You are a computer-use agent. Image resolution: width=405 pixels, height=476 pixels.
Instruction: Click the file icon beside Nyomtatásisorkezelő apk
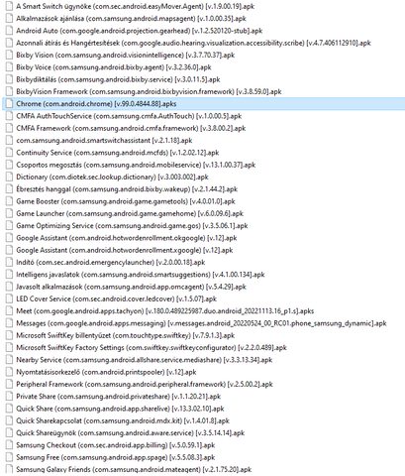coord(10,372)
